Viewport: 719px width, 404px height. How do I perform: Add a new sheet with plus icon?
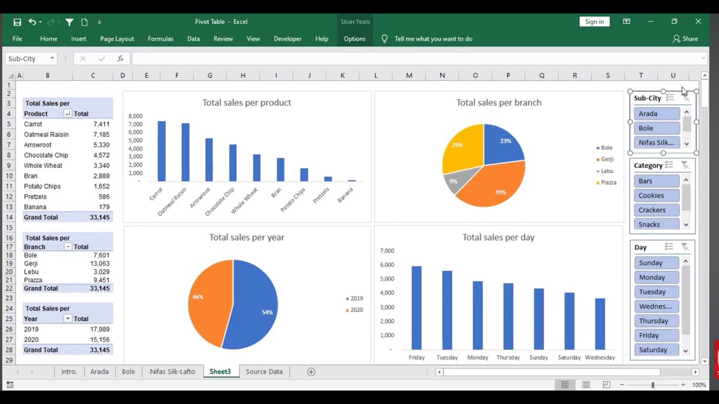click(x=311, y=371)
